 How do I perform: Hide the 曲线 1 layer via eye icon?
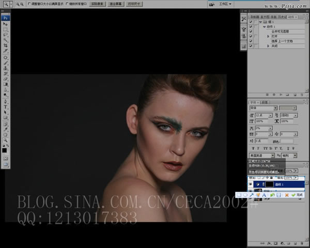(x=251, y=184)
